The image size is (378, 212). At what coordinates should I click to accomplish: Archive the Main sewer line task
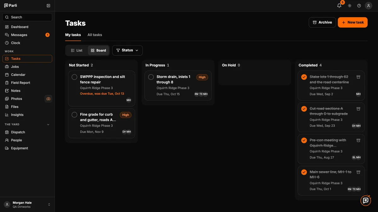point(358,172)
